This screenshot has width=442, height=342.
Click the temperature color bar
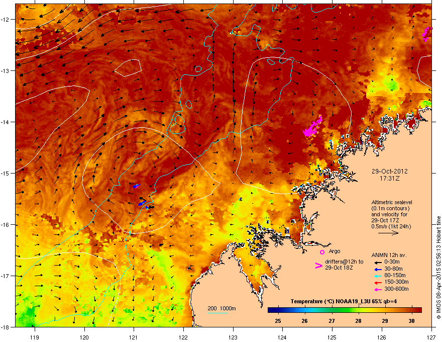[345, 310]
